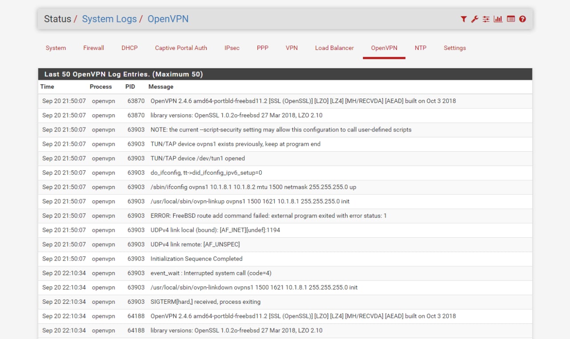This screenshot has height=339, width=570.
Task: Open the Load Balancer tab
Action: 334,48
